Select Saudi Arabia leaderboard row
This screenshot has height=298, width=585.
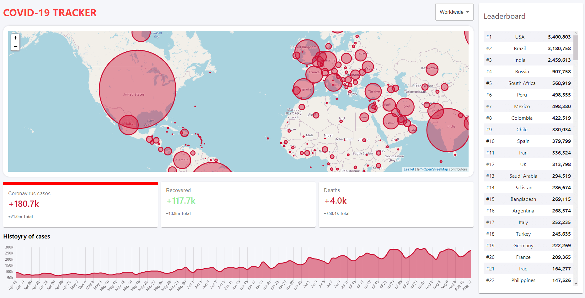[x=529, y=176]
